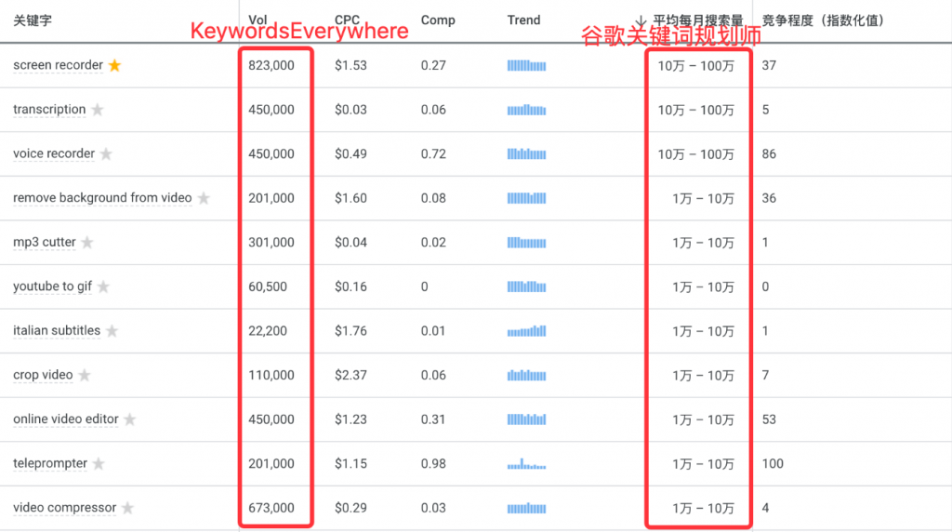The width and height of the screenshot is (952, 532).
Task: Open the teleprompter keyword link
Action: pyautogui.click(x=50, y=463)
